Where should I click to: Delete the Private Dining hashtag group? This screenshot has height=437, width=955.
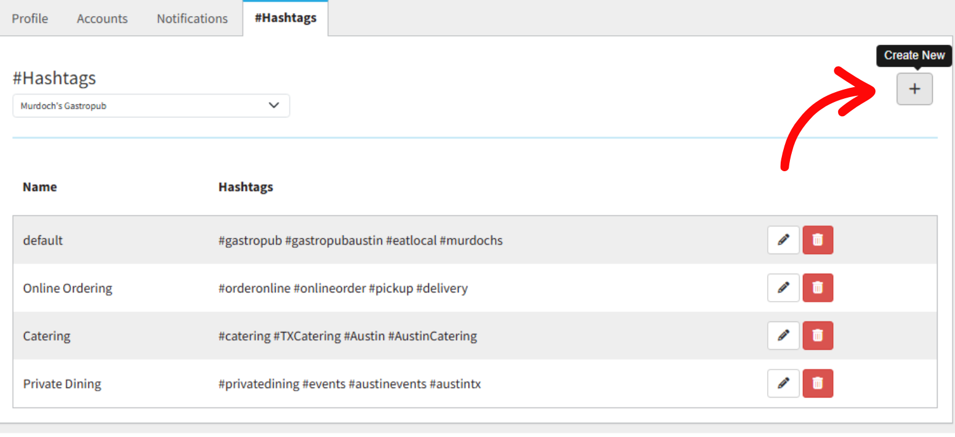pos(818,384)
